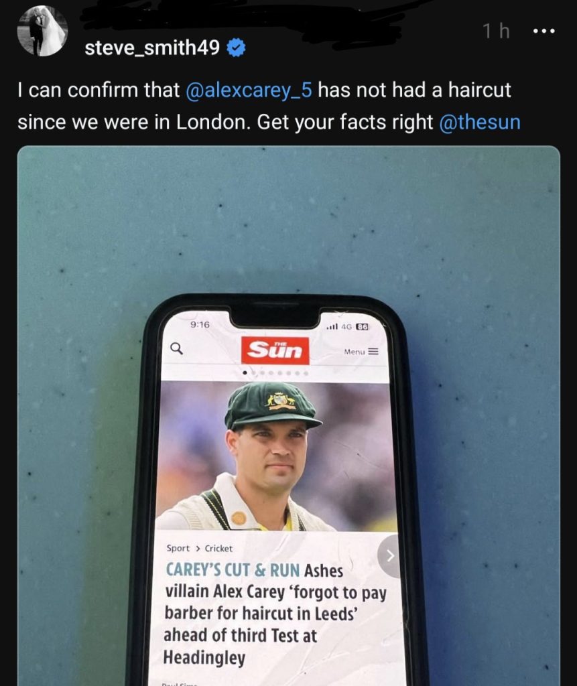Select the last carousel pagination dot

pos(306,374)
